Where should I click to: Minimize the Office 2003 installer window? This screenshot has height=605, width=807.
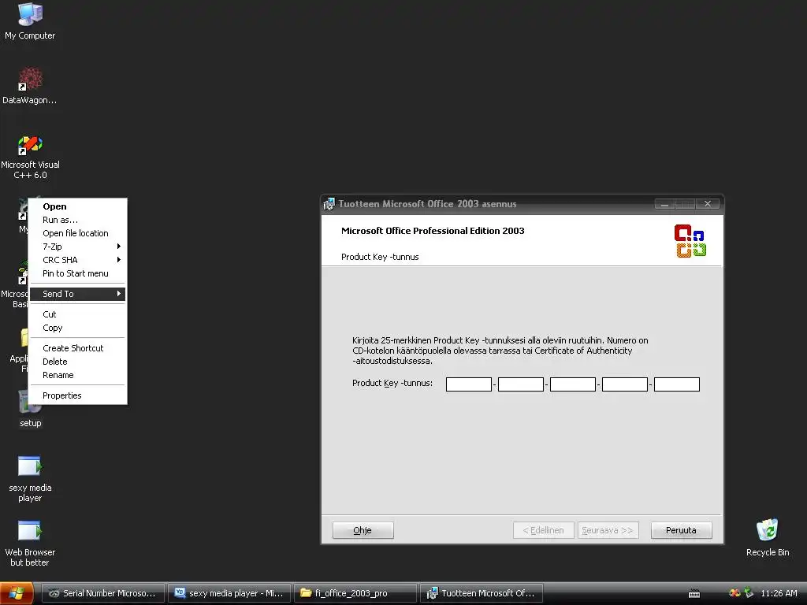(664, 204)
